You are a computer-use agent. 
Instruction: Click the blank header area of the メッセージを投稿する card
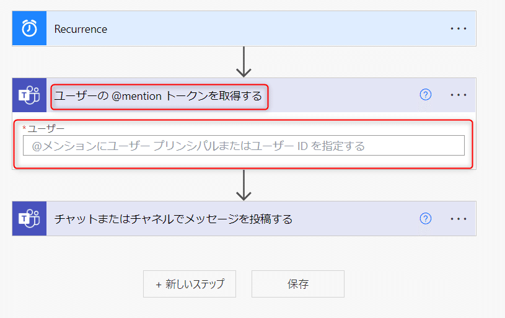pos(354,219)
